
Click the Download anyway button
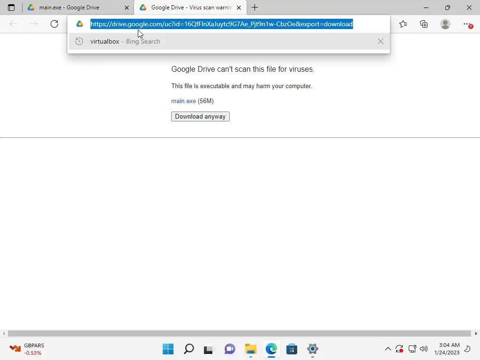[200, 117]
